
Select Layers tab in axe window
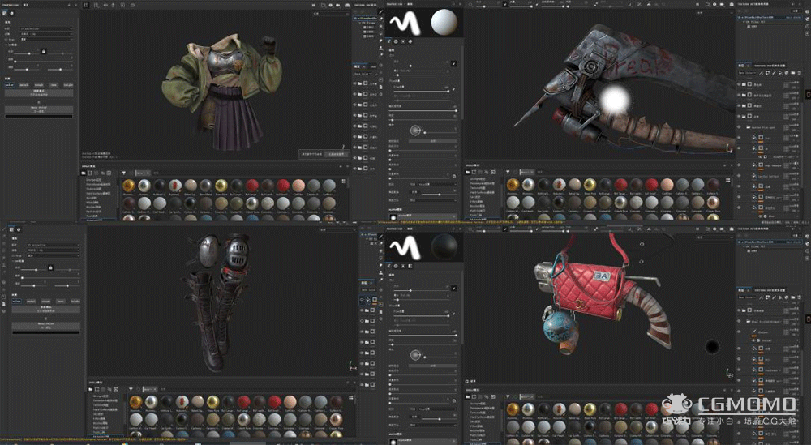742,66
